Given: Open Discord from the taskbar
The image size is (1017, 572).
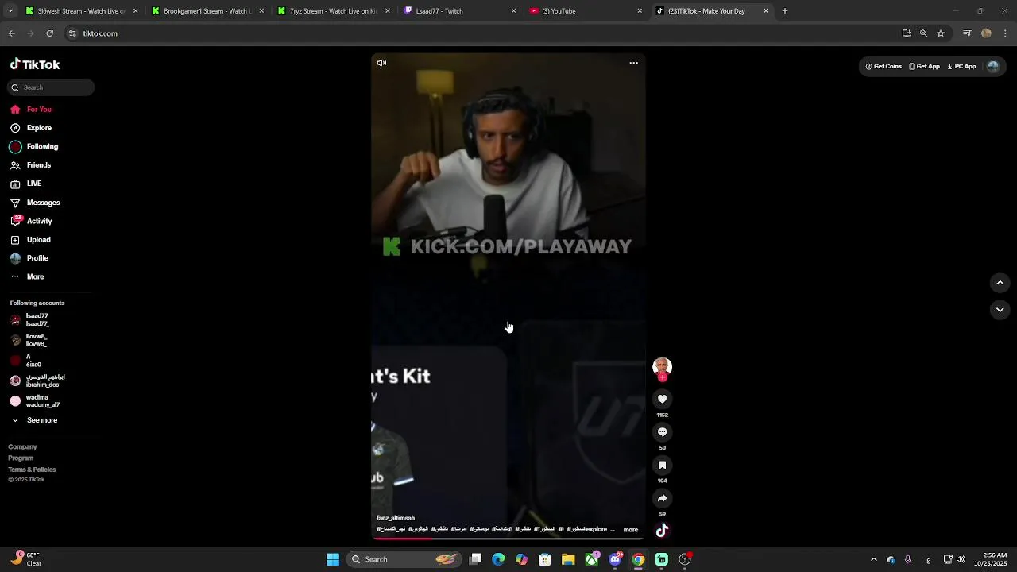Looking at the screenshot, I should 615,559.
